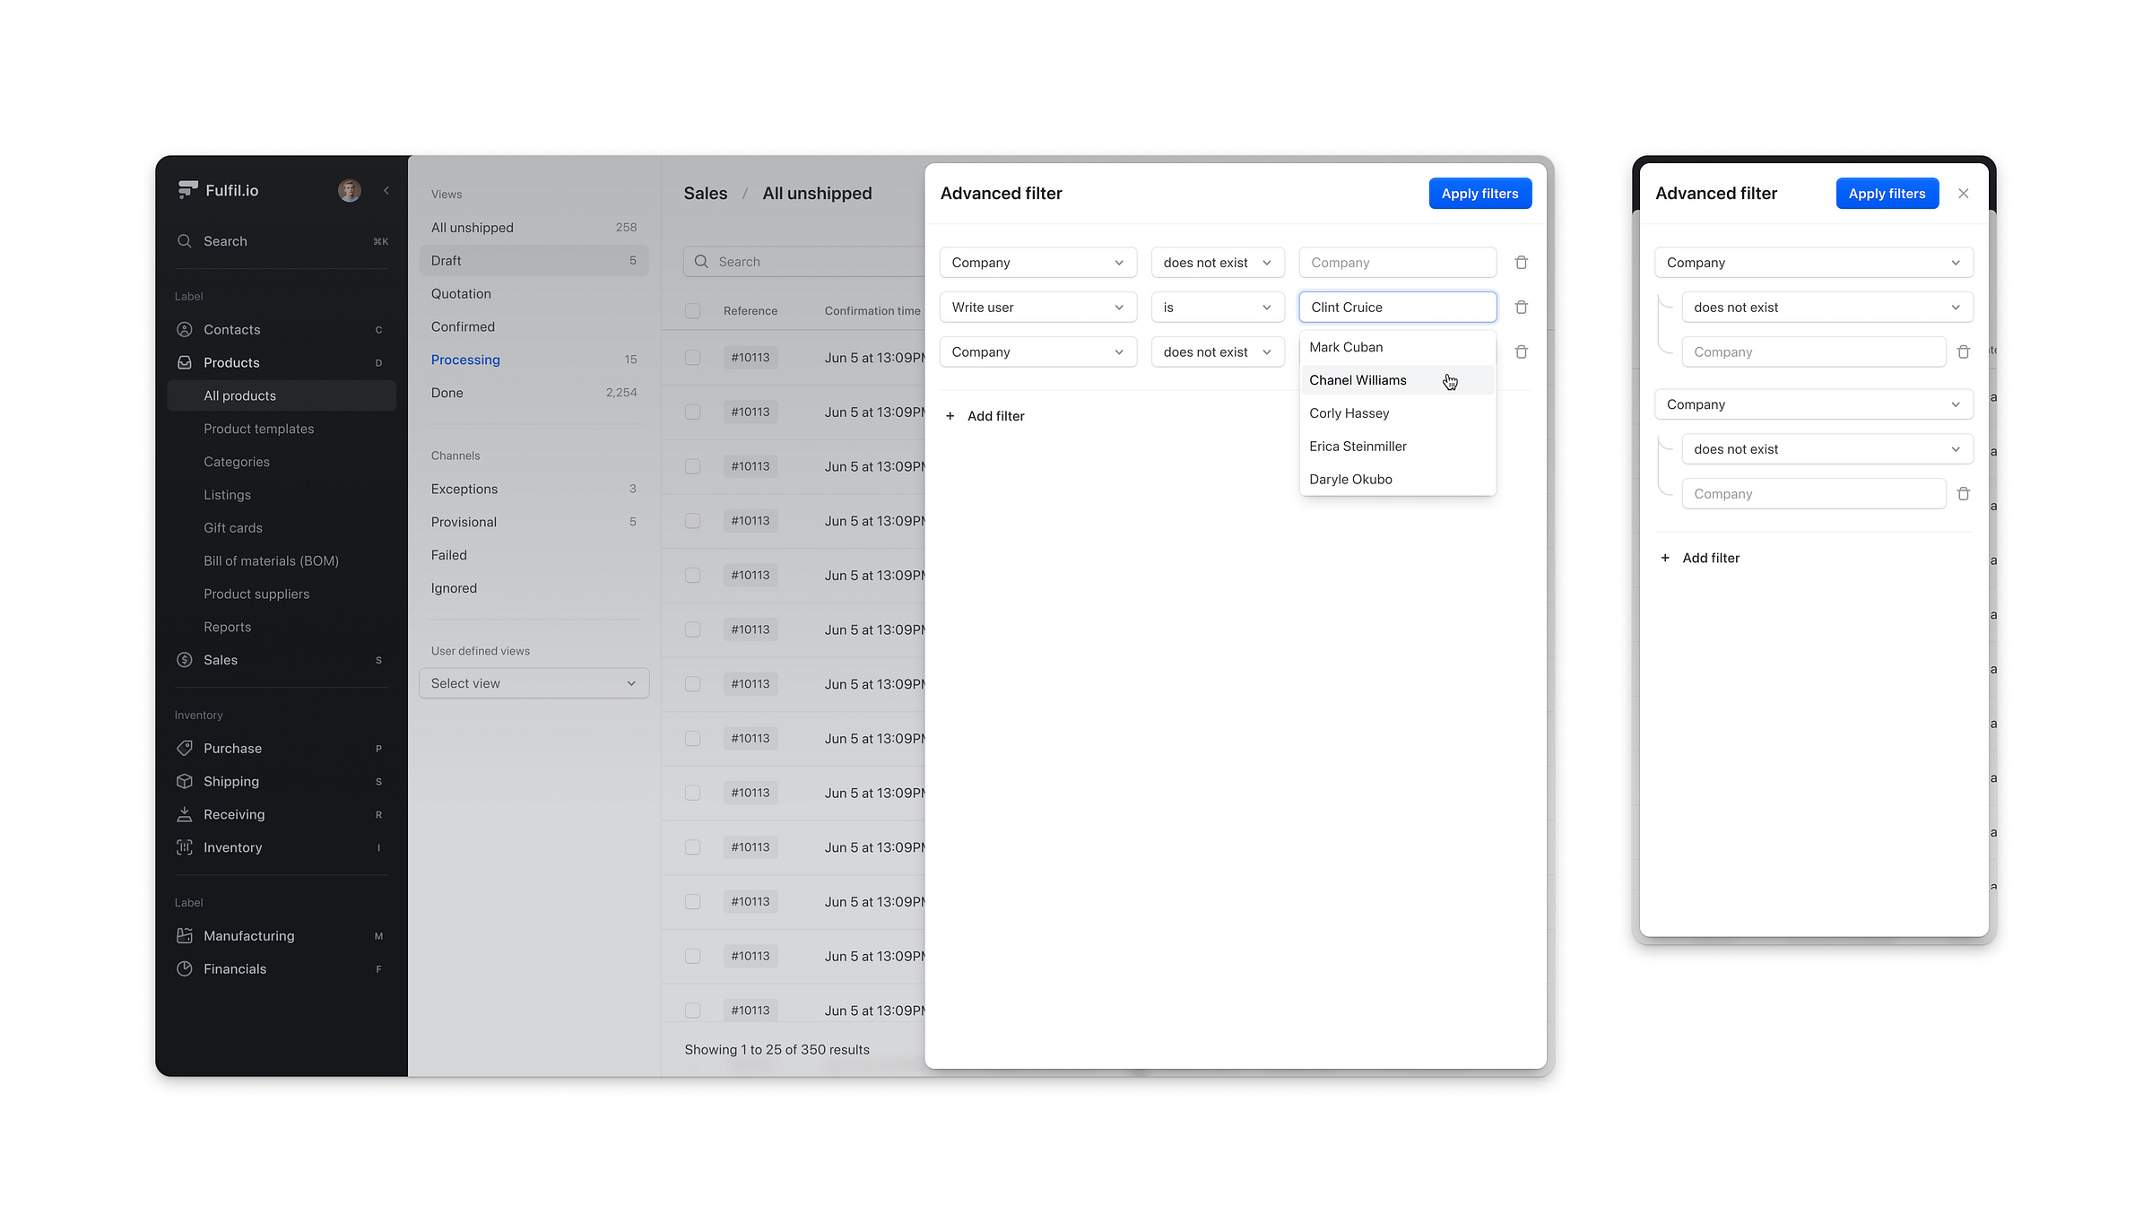The image size is (2152, 1232).
Task: Select the Inventory icon in the sidebar
Action: (184, 846)
